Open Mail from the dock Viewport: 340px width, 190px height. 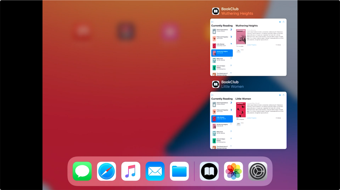[155, 171]
